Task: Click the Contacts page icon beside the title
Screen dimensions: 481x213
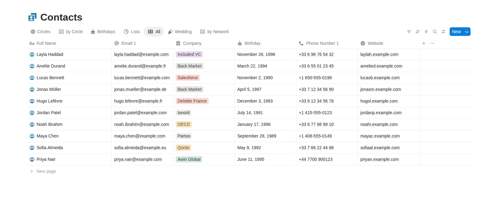Action: tap(32, 17)
